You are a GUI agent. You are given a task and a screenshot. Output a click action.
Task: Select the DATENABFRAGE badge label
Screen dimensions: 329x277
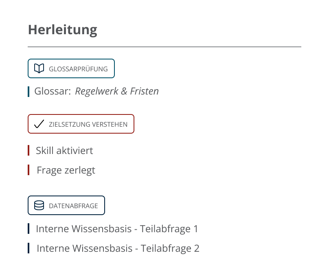click(x=73, y=206)
